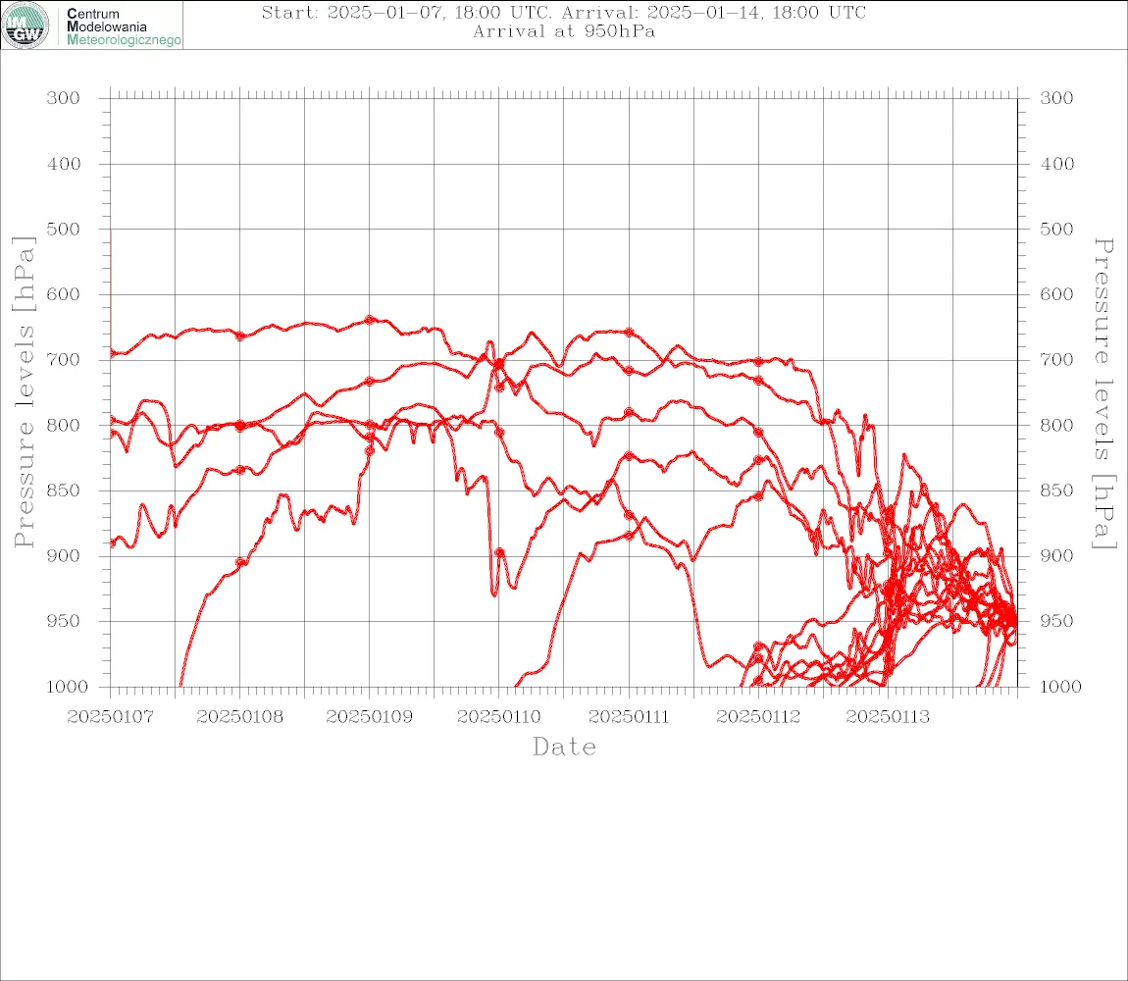Click the right axis value 950
The image size is (1128, 981).
[1056, 621]
